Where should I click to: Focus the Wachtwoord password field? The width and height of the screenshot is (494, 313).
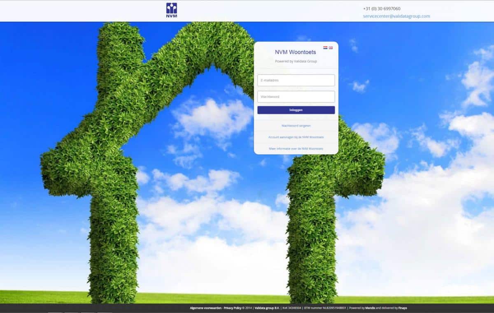pyautogui.click(x=296, y=97)
